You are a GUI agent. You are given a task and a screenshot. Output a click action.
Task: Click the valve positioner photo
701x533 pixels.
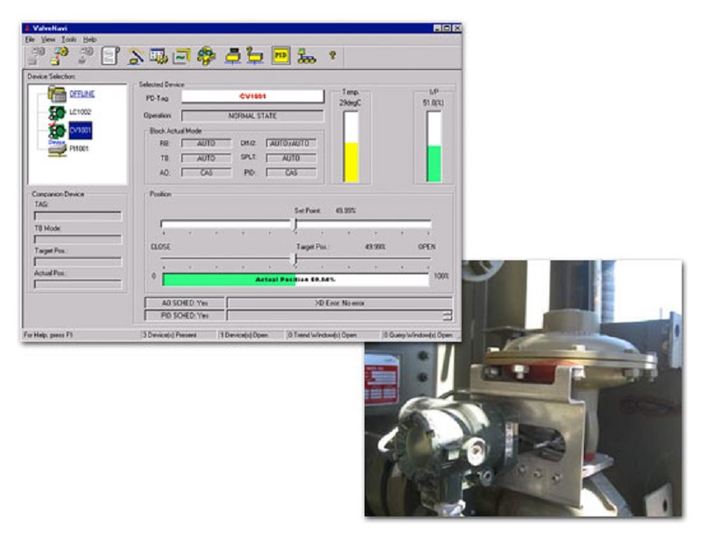[x=523, y=388]
